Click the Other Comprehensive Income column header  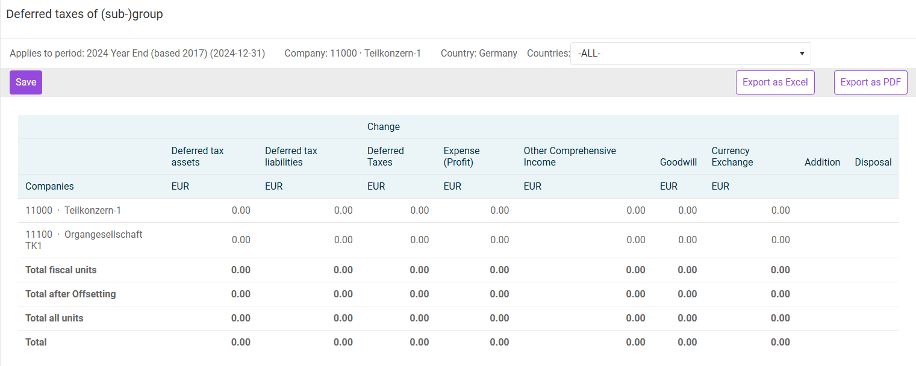(x=570, y=157)
